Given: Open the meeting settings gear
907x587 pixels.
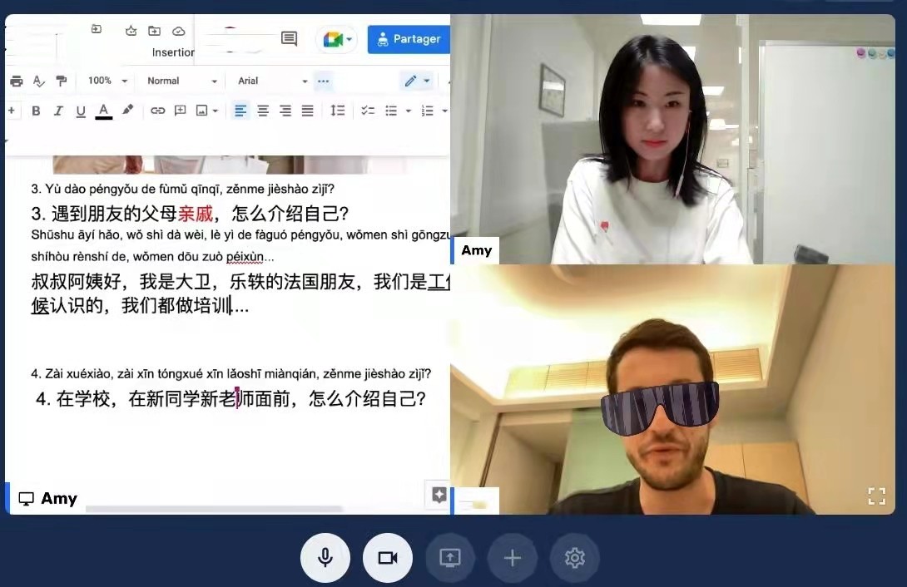Looking at the screenshot, I should pyautogui.click(x=575, y=558).
